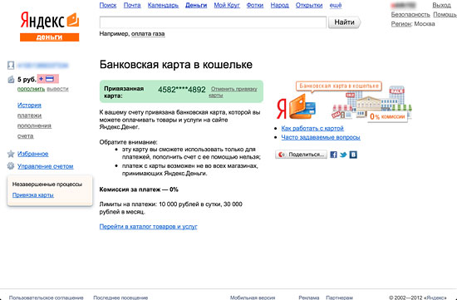The height and width of the screenshot is (300, 457).
Task: Click the card number 4582****4892
Action: pos(182,90)
